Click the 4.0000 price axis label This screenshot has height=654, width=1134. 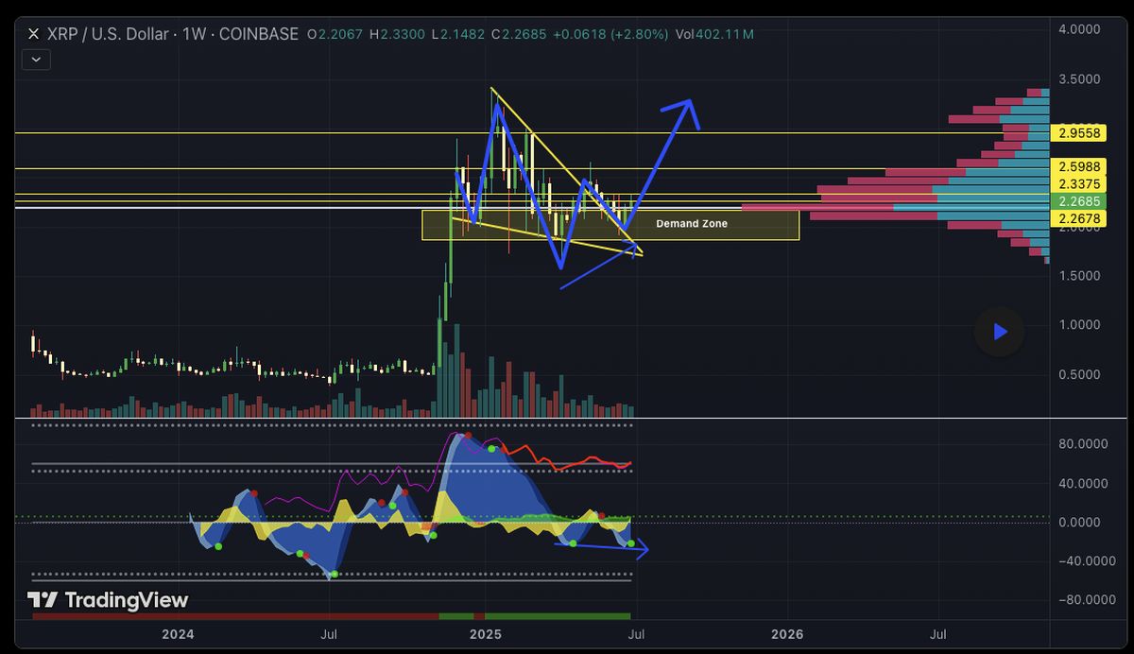tap(1079, 29)
